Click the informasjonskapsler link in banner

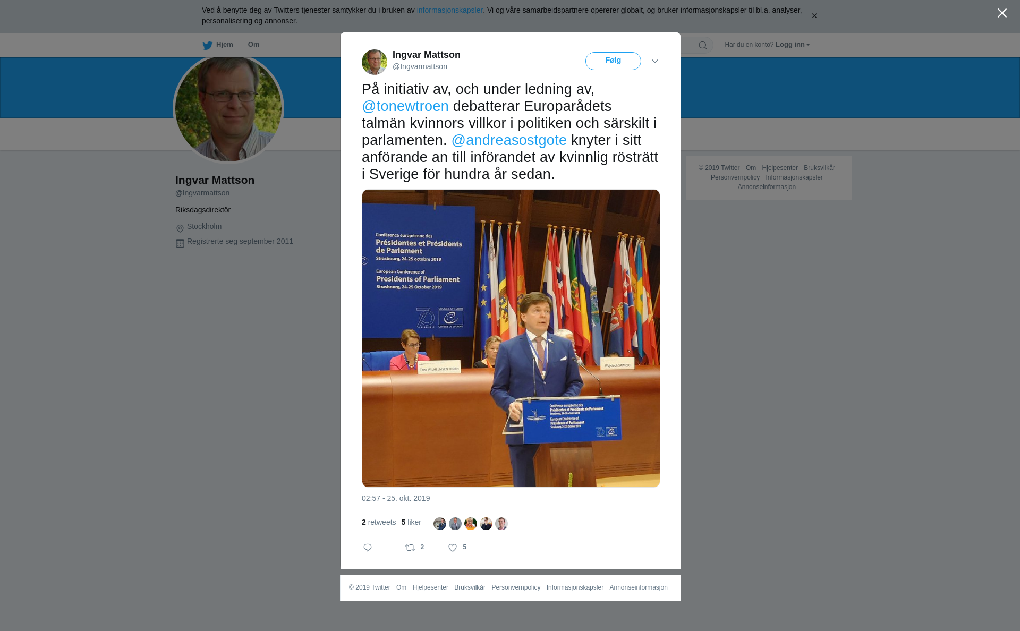pos(449,10)
